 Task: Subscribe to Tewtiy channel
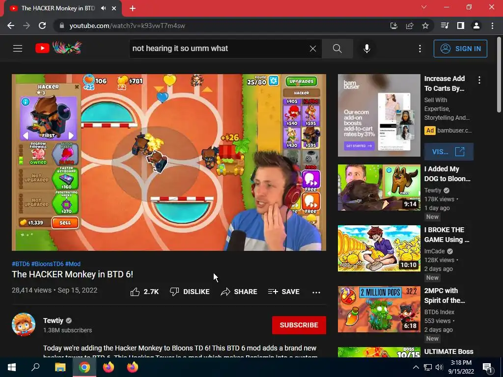click(299, 325)
